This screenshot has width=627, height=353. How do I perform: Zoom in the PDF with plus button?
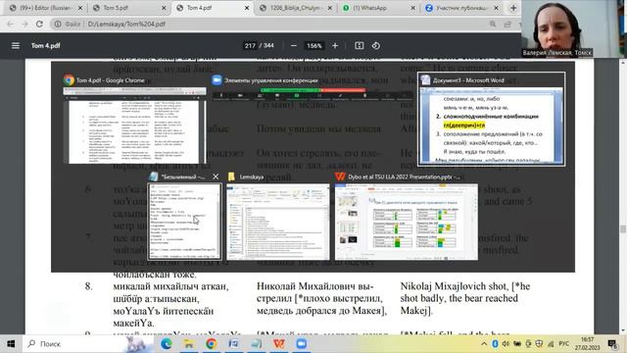tap(335, 46)
